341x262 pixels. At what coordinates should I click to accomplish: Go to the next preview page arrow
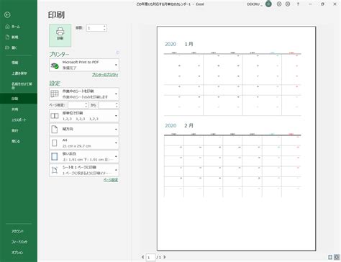[x=165, y=257]
